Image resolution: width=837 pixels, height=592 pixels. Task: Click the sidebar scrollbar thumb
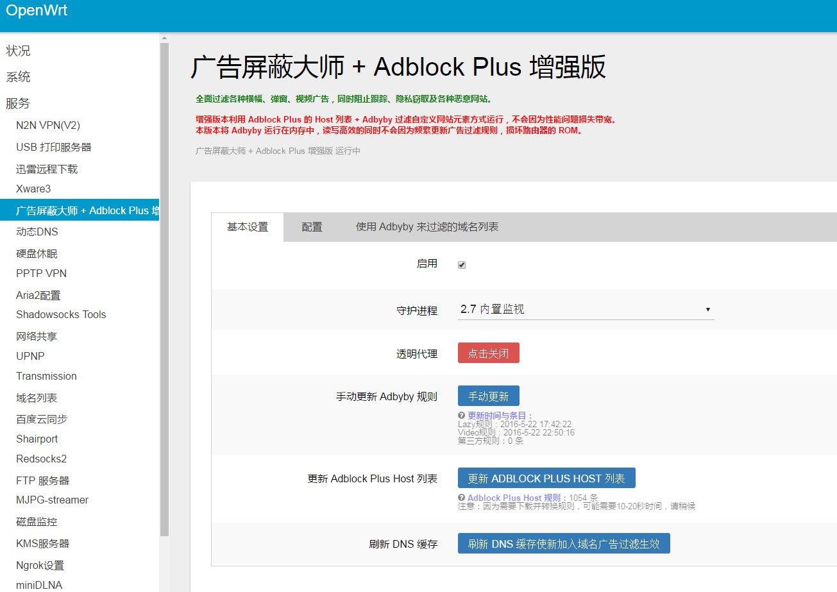(164, 289)
